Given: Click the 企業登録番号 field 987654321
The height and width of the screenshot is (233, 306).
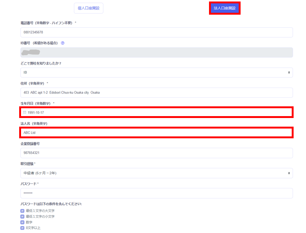Looking at the screenshot, I should tap(156, 153).
